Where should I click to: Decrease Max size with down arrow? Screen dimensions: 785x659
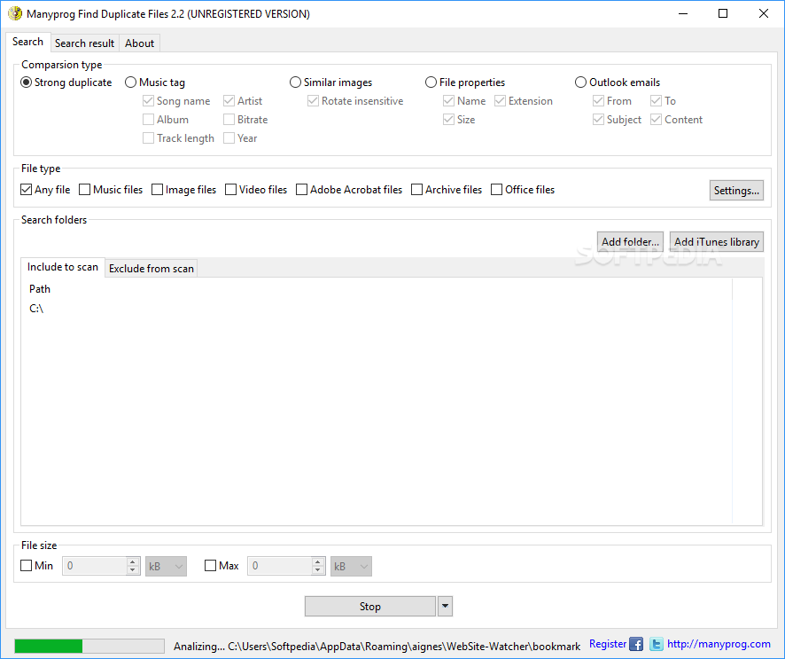coord(318,570)
